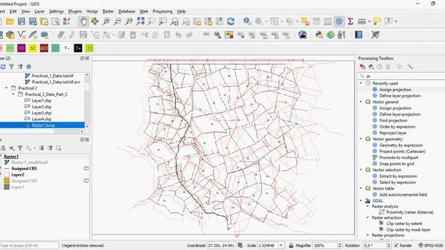Image resolution: width=445 pixels, height=250 pixels.
Task: Open the Database menu
Action: coord(127,11)
